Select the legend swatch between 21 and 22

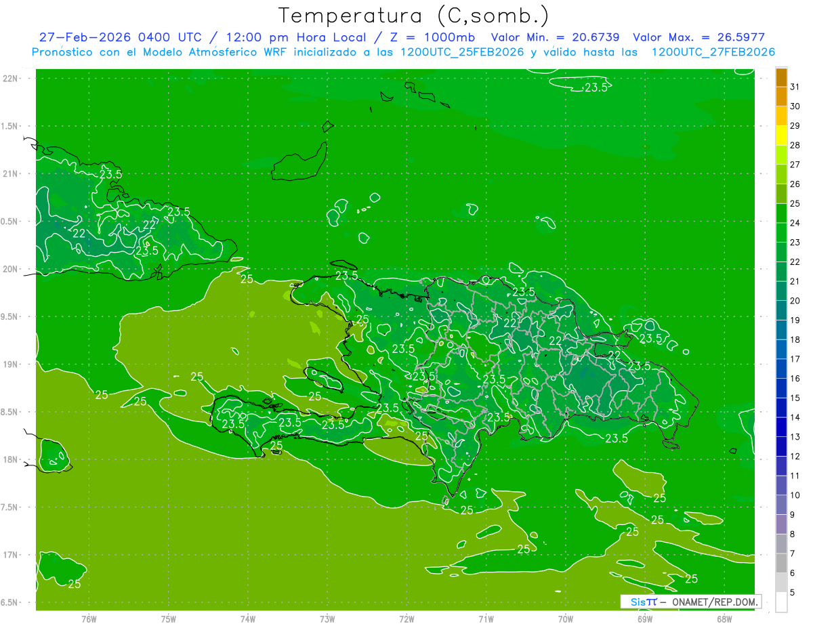tap(782, 272)
